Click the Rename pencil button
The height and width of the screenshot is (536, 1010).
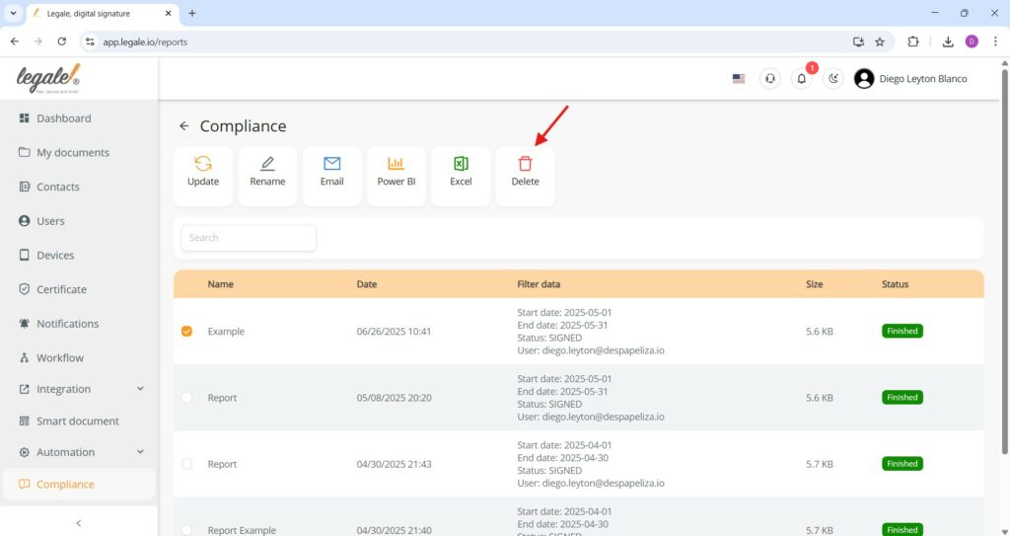267,177
